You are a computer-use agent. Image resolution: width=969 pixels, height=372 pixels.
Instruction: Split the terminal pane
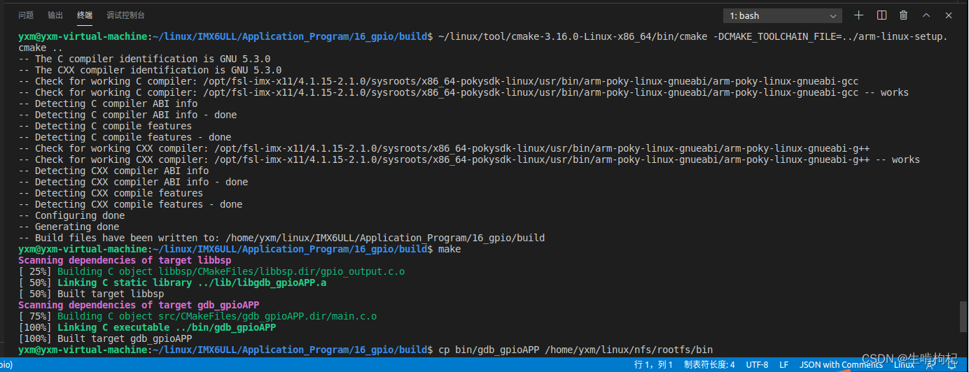coord(882,15)
